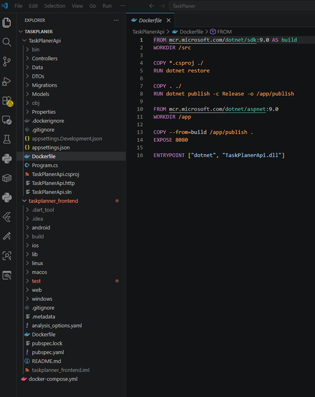The image size is (315, 397).
Task: Open the Flutter sidebar icon
Action: point(7,217)
